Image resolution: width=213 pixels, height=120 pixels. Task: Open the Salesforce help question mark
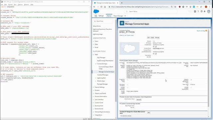[198, 11]
